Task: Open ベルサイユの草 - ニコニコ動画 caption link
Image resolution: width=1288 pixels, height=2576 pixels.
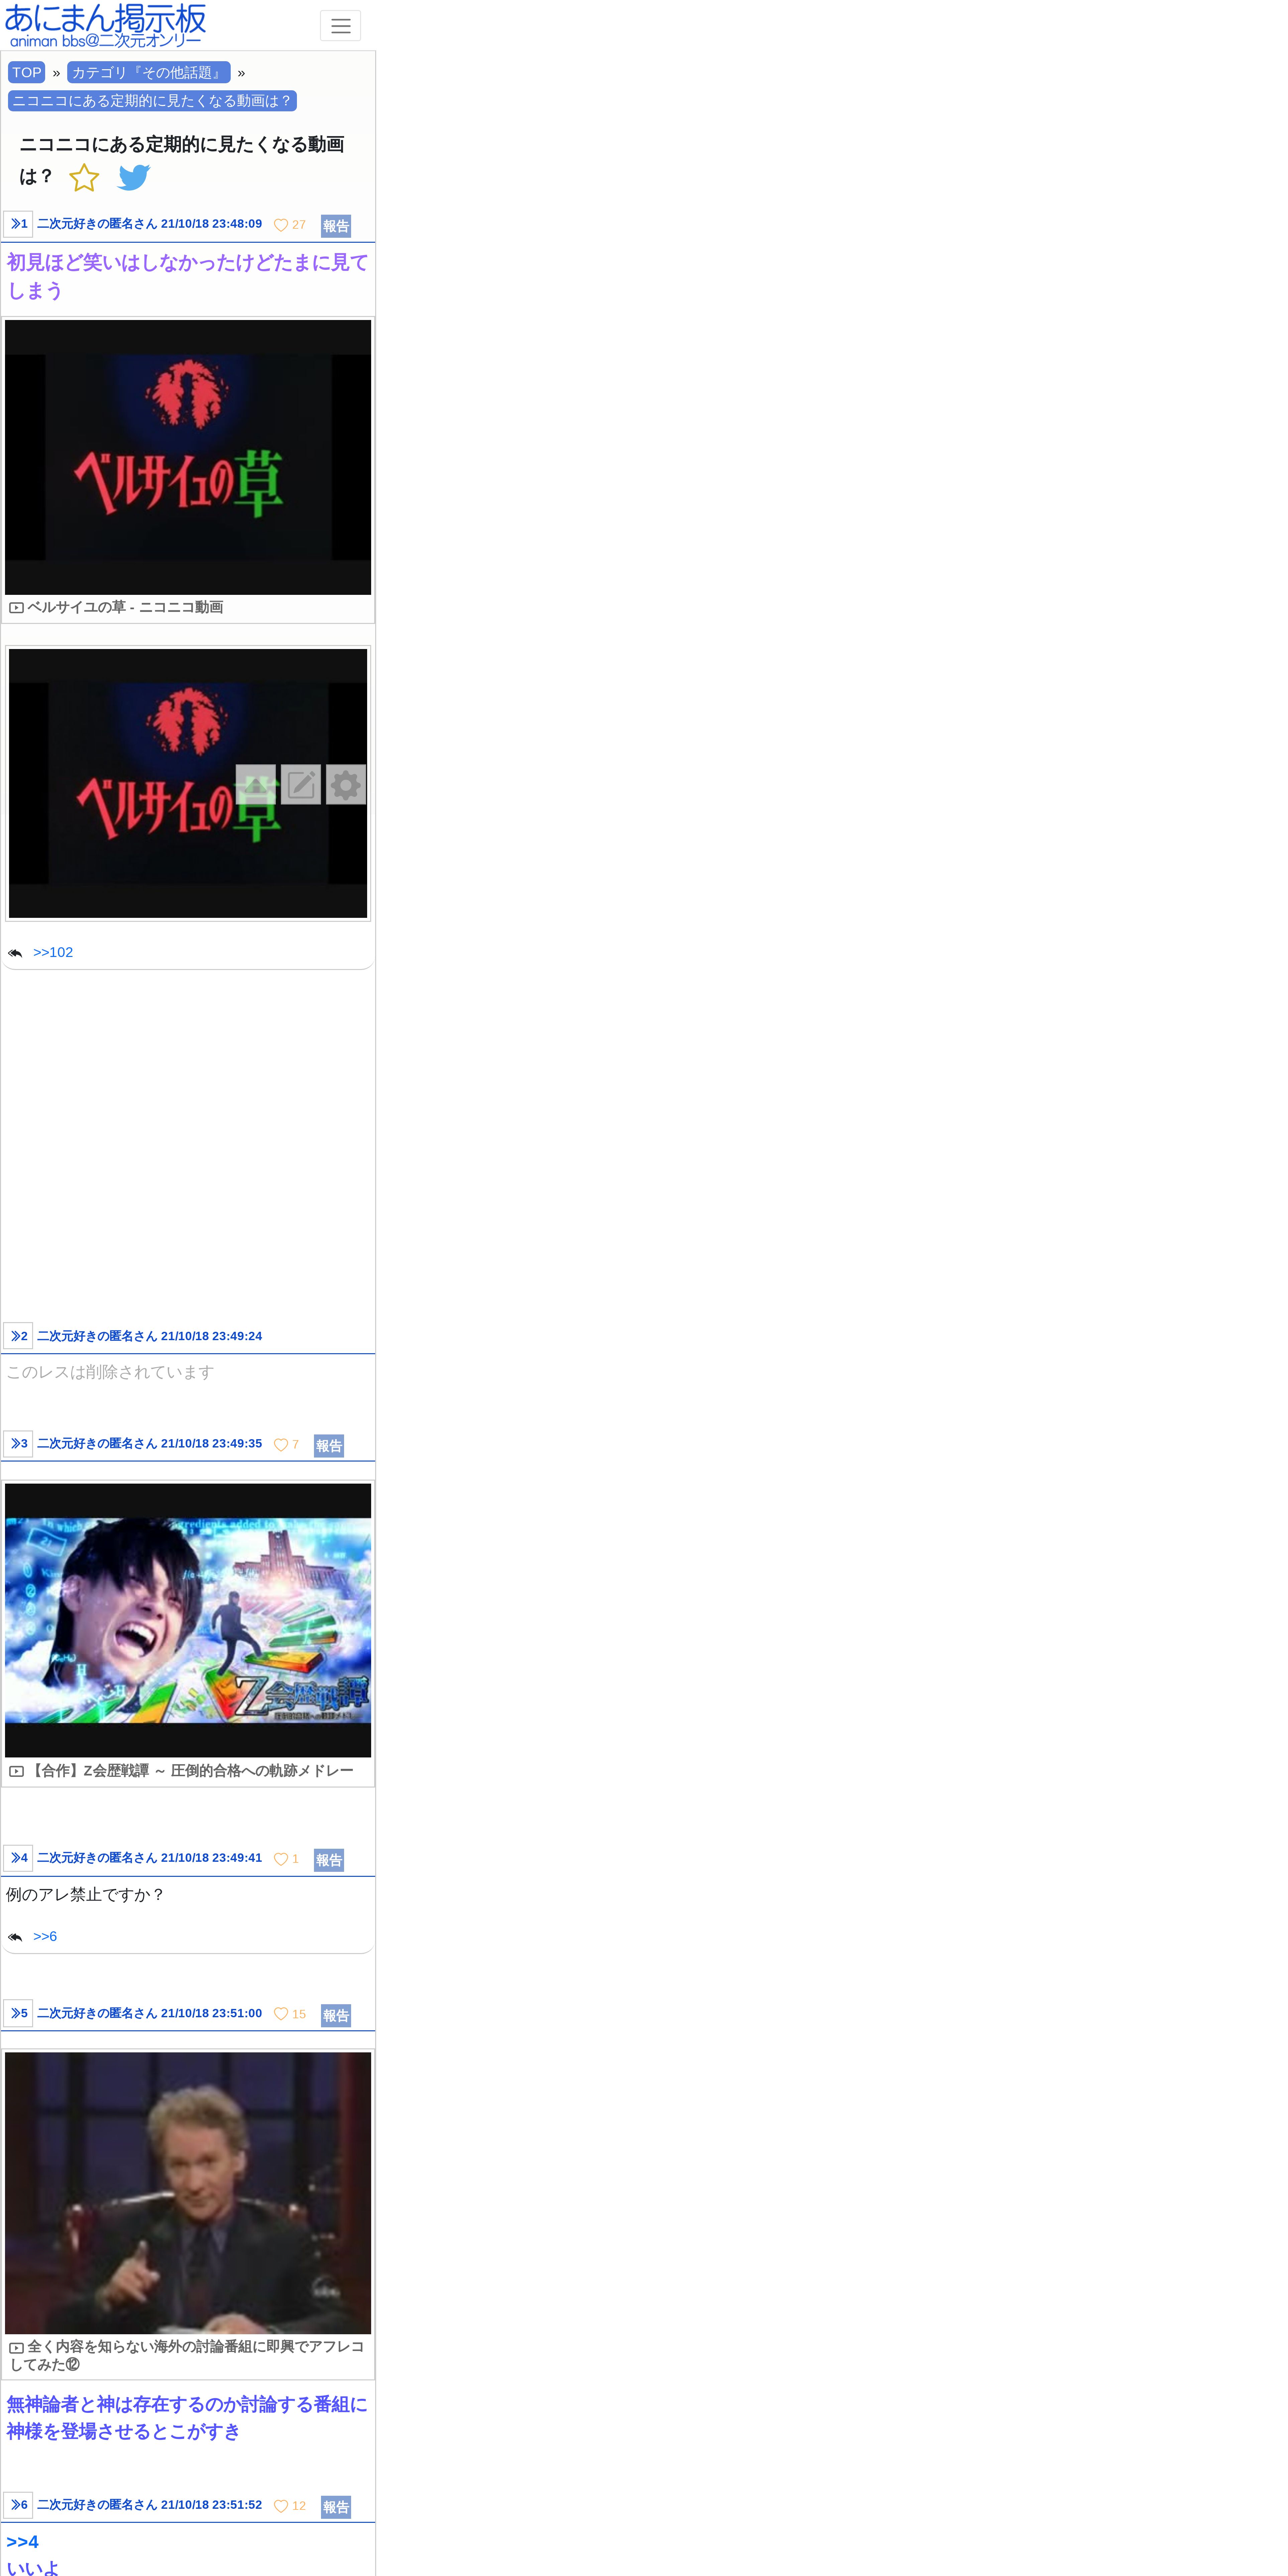Action: coord(125,607)
